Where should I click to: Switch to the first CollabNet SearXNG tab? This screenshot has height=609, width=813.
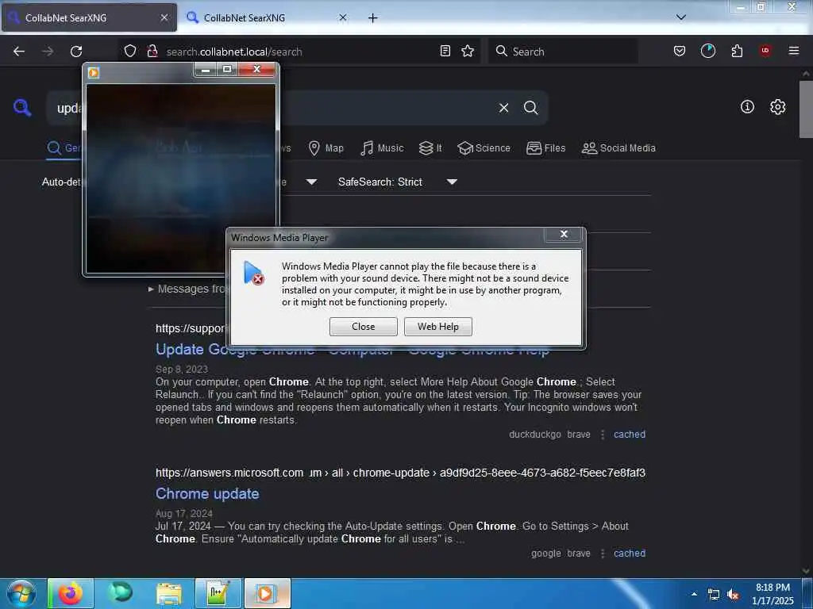tap(89, 18)
